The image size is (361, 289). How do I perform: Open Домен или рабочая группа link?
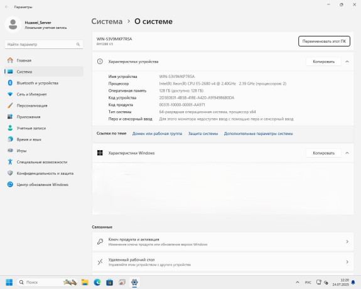pos(157,133)
